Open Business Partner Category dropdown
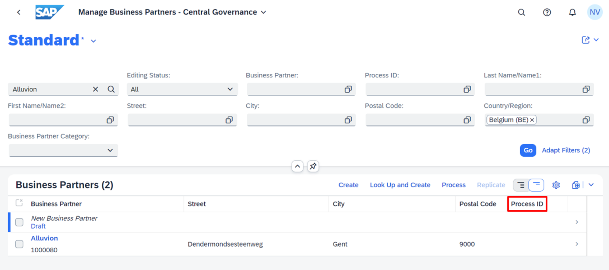This screenshot has height=270, width=609. [63, 150]
